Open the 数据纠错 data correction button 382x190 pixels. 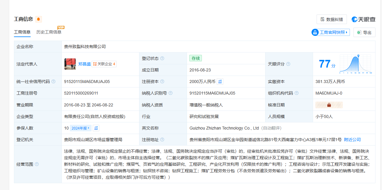pos(332,19)
